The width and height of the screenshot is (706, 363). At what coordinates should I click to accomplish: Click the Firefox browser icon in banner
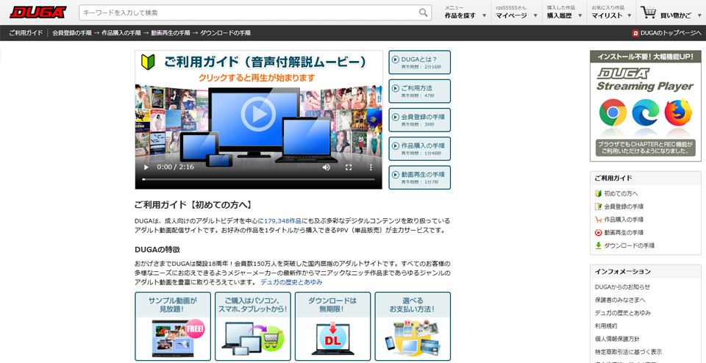(x=678, y=112)
